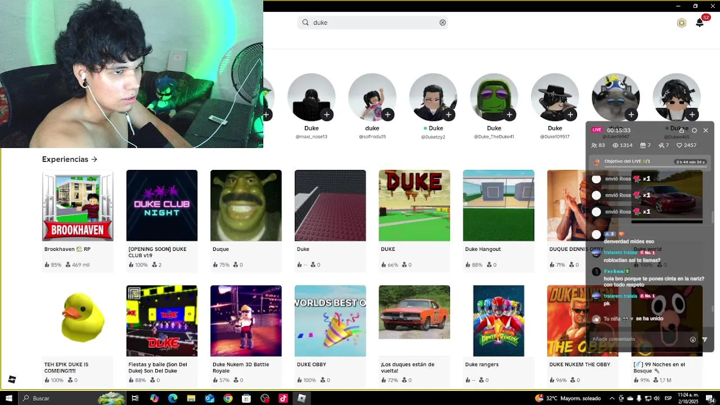This screenshot has height=405, width=720.
Task: Click ESP language indicator
Action: 668,398
